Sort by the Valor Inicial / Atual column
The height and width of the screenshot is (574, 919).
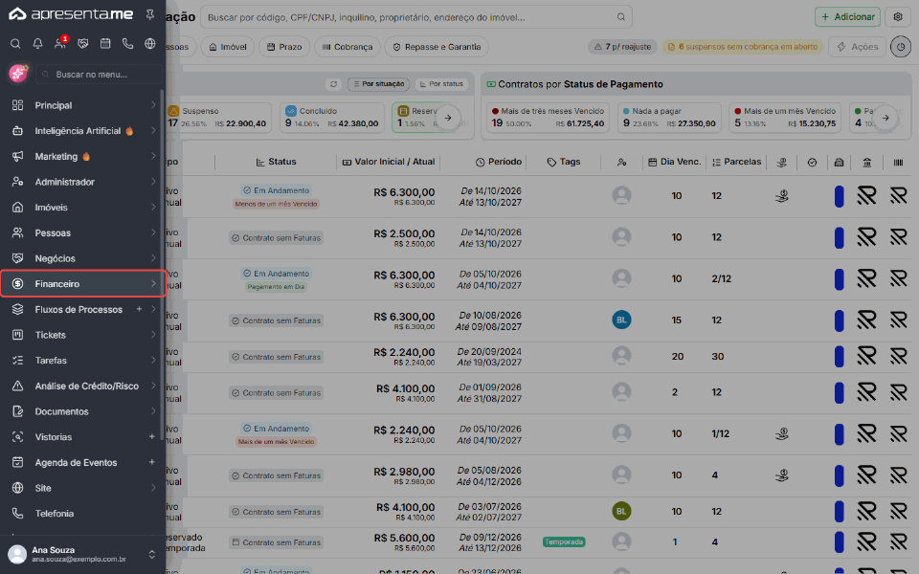[389, 163]
